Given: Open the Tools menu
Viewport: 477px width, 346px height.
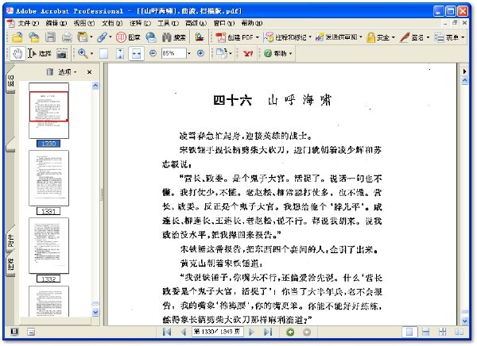Looking at the screenshot, I should 168,23.
